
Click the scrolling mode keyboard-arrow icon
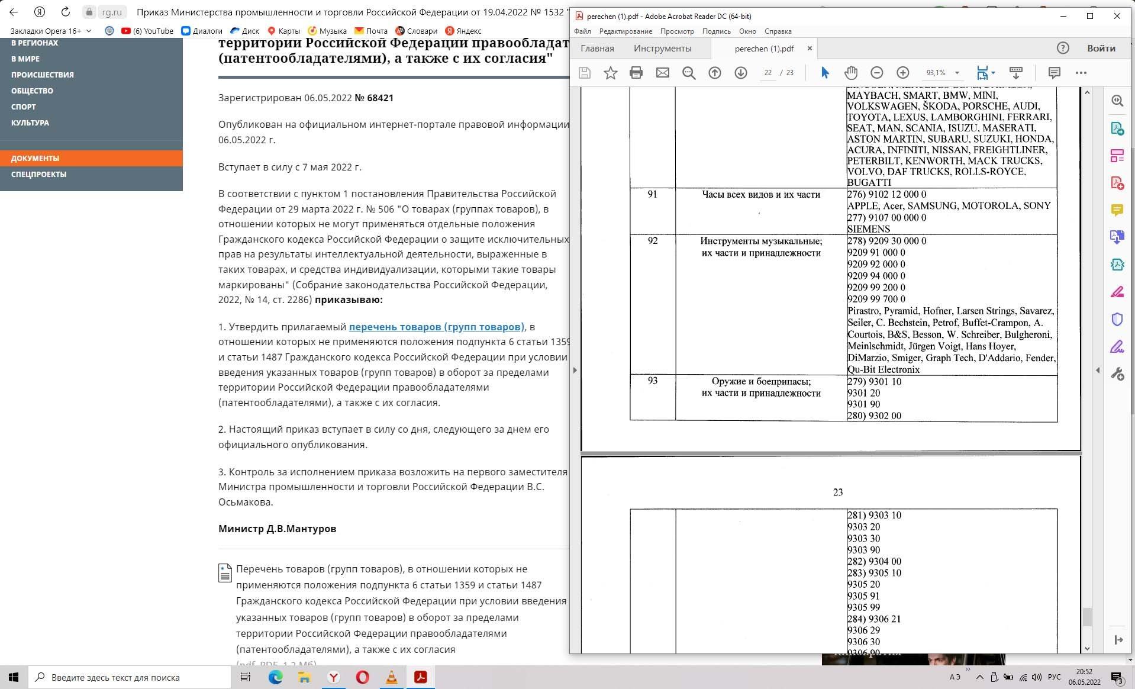1015,73
